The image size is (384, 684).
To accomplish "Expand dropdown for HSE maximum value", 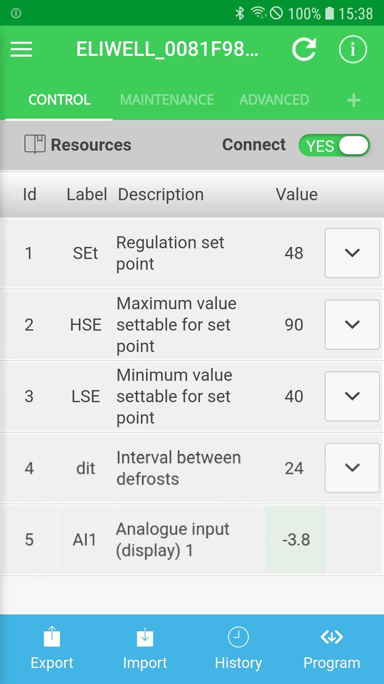I will [352, 325].
